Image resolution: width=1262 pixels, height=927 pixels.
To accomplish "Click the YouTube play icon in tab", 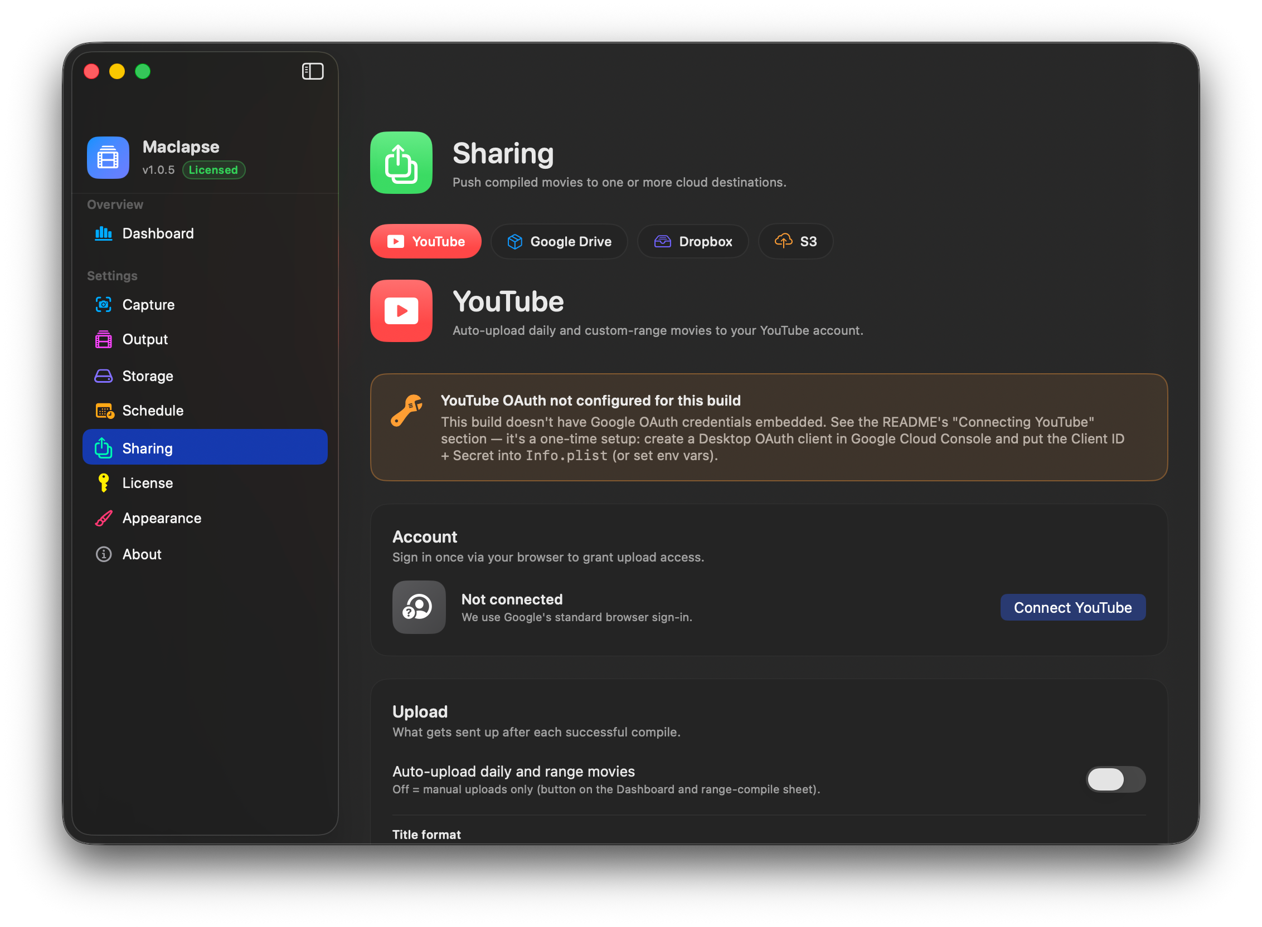I will click(395, 242).
